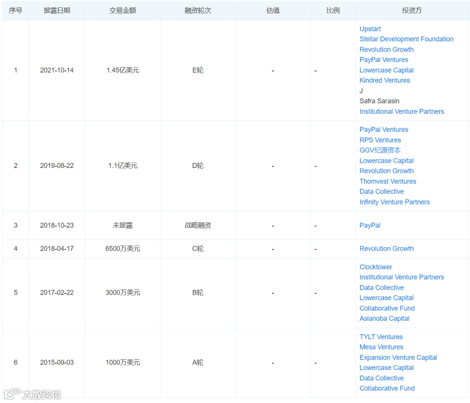This screenshot has width=470, height=403.
Task: Select the date 2019-08-22
Action: click(57, 166)
